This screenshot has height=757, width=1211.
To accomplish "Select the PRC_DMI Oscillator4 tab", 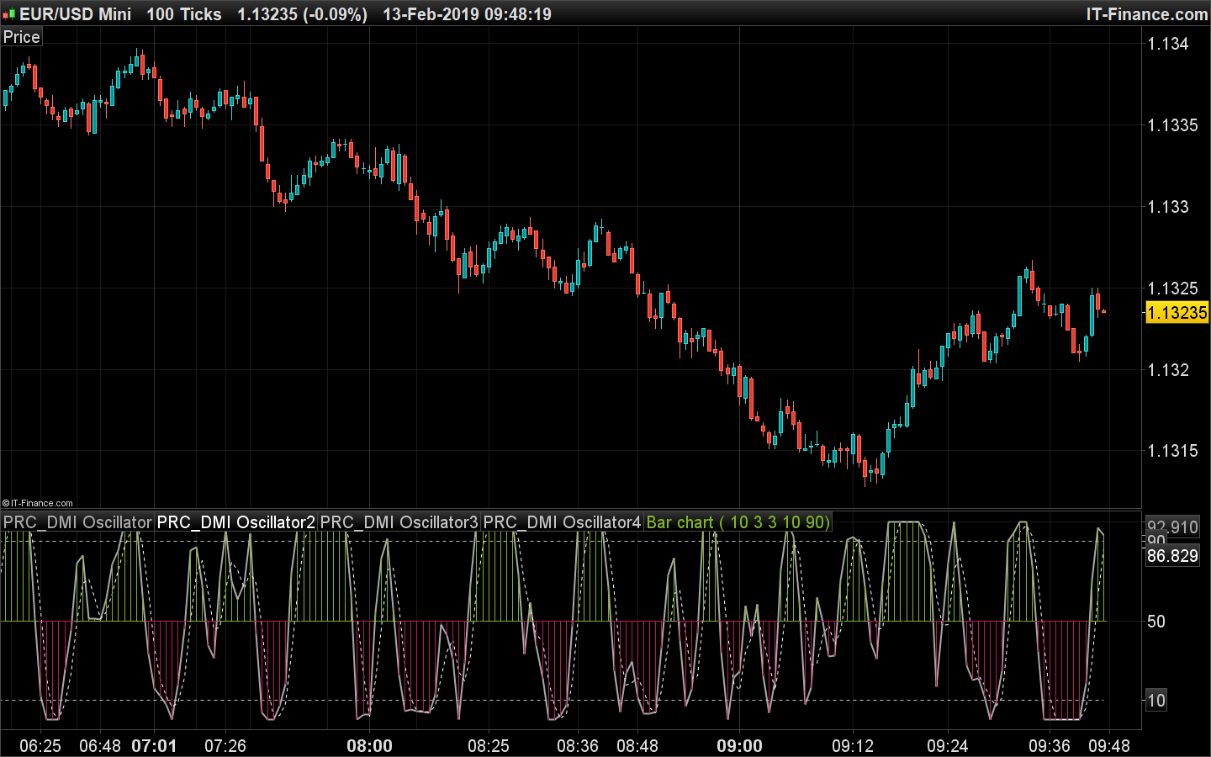I will coord(563,522).
